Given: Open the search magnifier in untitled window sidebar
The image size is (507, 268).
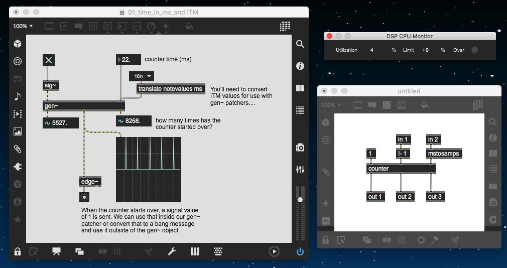Looking at the screenshot, I should [492, 122].
